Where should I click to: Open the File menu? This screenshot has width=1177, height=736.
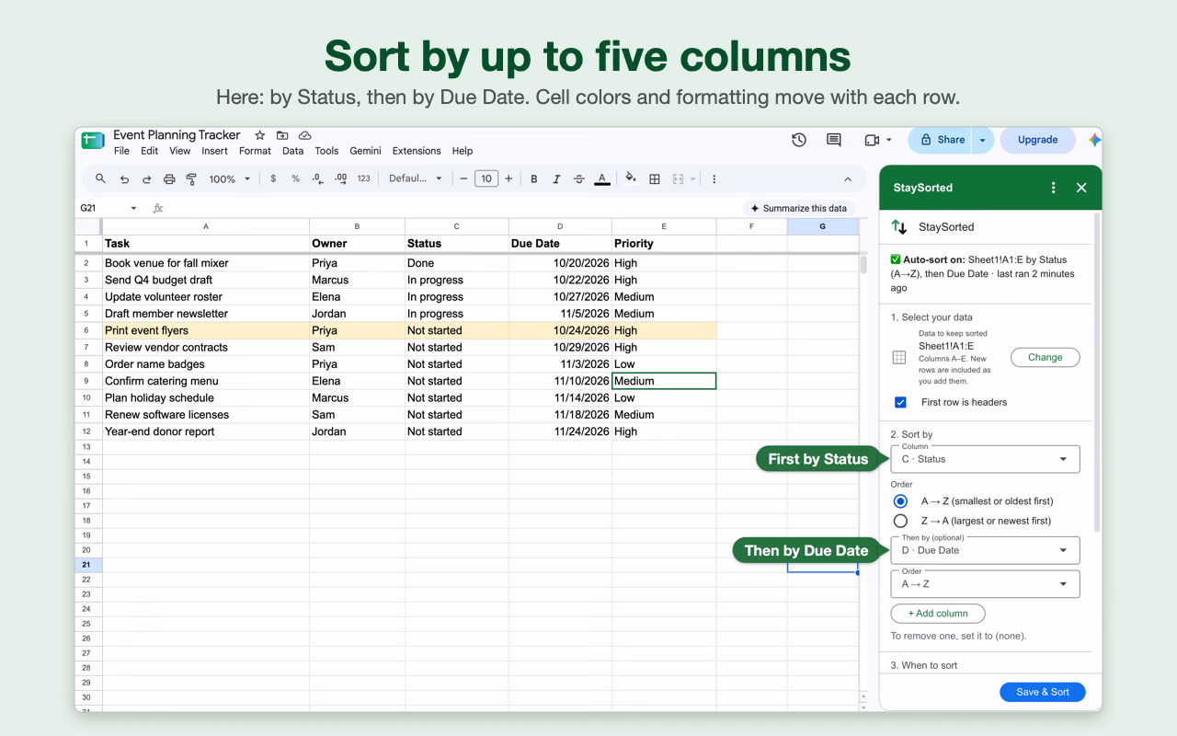click(121, 151)
